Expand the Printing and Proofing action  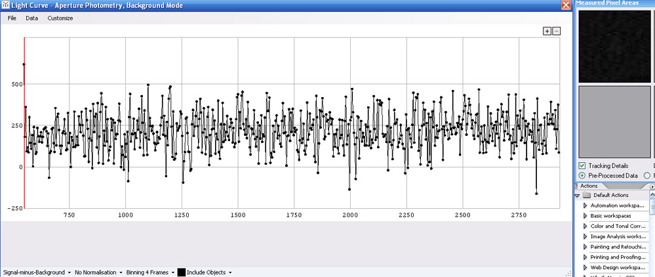point(586,257)
